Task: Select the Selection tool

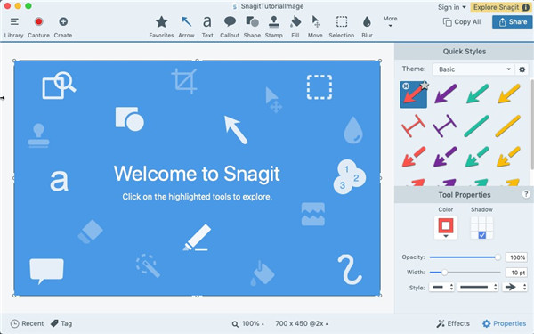Action: [x=341, y=27]
